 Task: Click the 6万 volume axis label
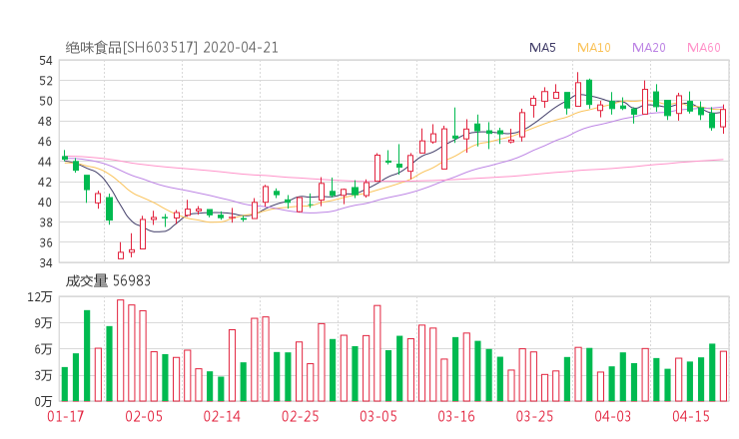[43, 349]
